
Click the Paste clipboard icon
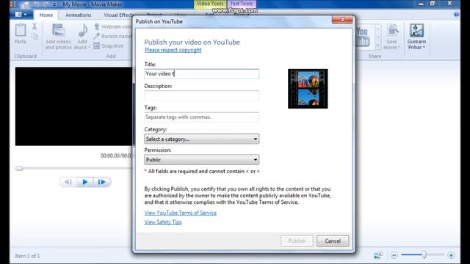21,30
